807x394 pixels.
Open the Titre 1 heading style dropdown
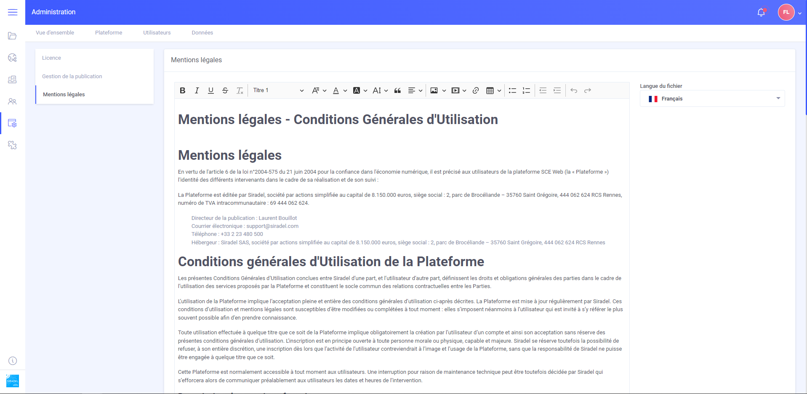[278, 90]
